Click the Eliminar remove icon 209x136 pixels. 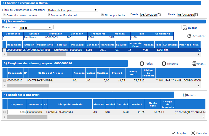point(186,95)
